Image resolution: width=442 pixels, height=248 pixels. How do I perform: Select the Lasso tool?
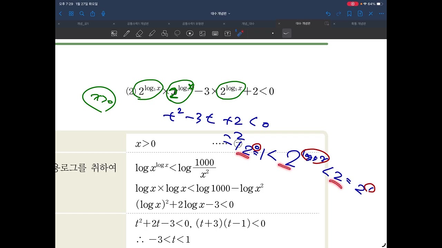pos(177,33)
